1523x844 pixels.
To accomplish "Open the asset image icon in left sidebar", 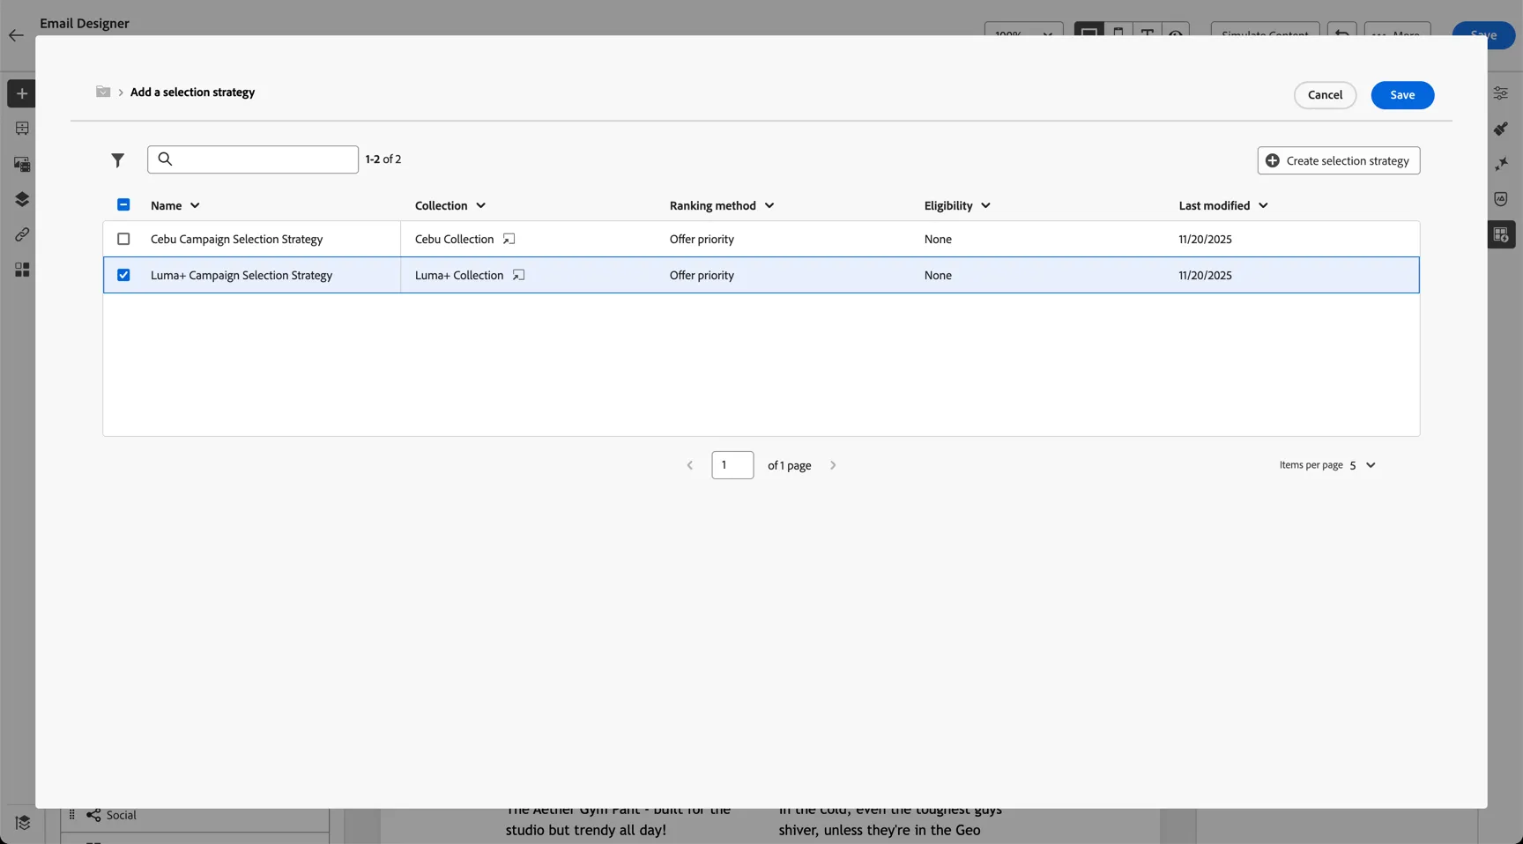I will pos(22,164).
